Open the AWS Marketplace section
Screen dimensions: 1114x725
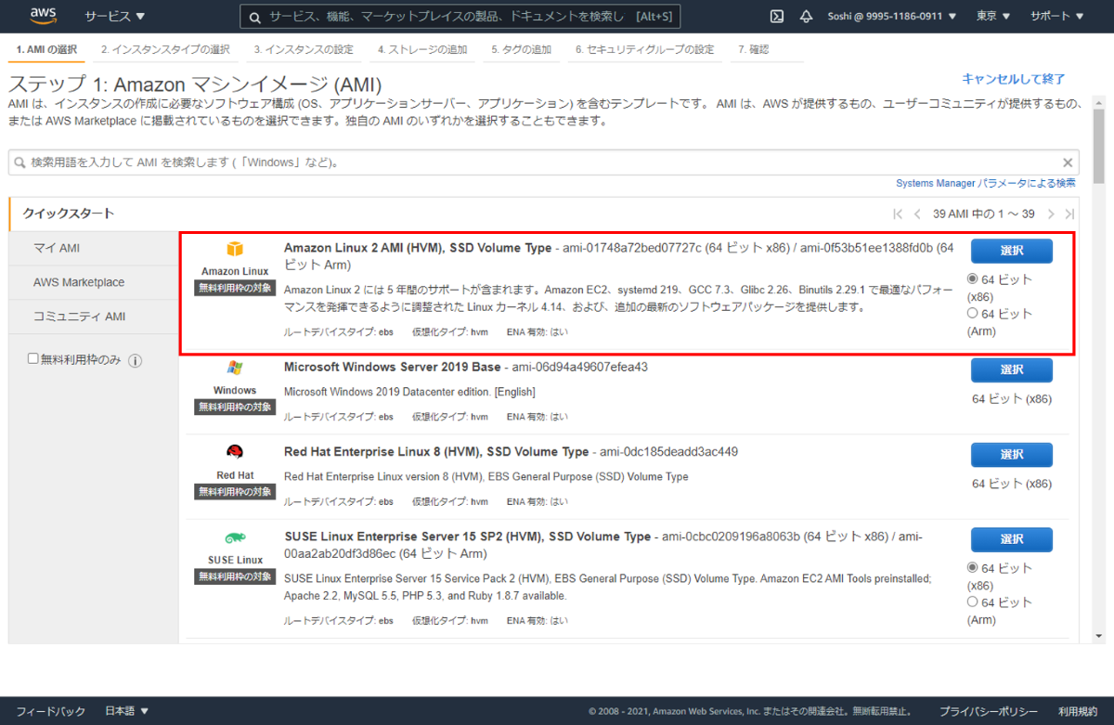pyautogui.click(x=93, y=282)
